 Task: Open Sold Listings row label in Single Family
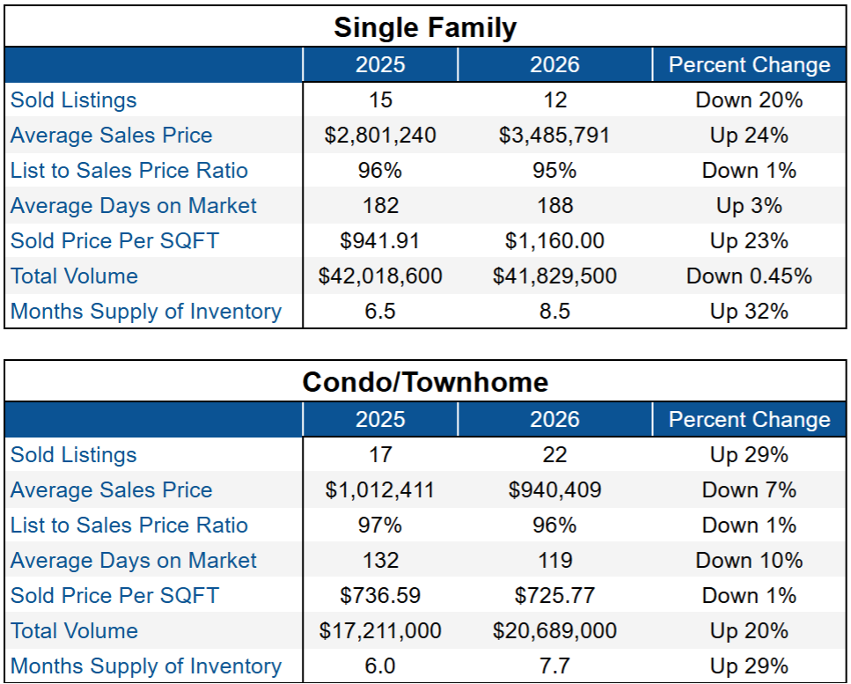[x=74, y=100]
